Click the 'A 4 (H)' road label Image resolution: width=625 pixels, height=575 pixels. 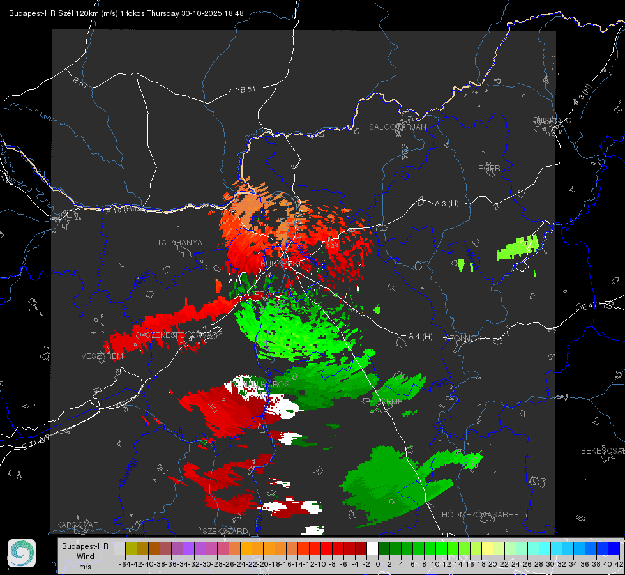point(421,337)
